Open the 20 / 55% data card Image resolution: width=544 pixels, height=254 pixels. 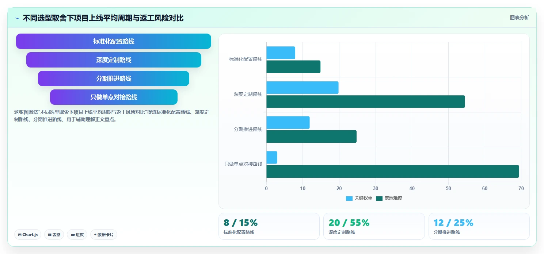(x=374, y=226)
